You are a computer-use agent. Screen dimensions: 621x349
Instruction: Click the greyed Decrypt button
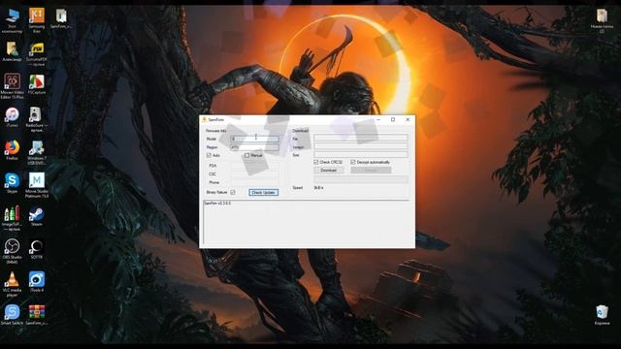(371, 171)
